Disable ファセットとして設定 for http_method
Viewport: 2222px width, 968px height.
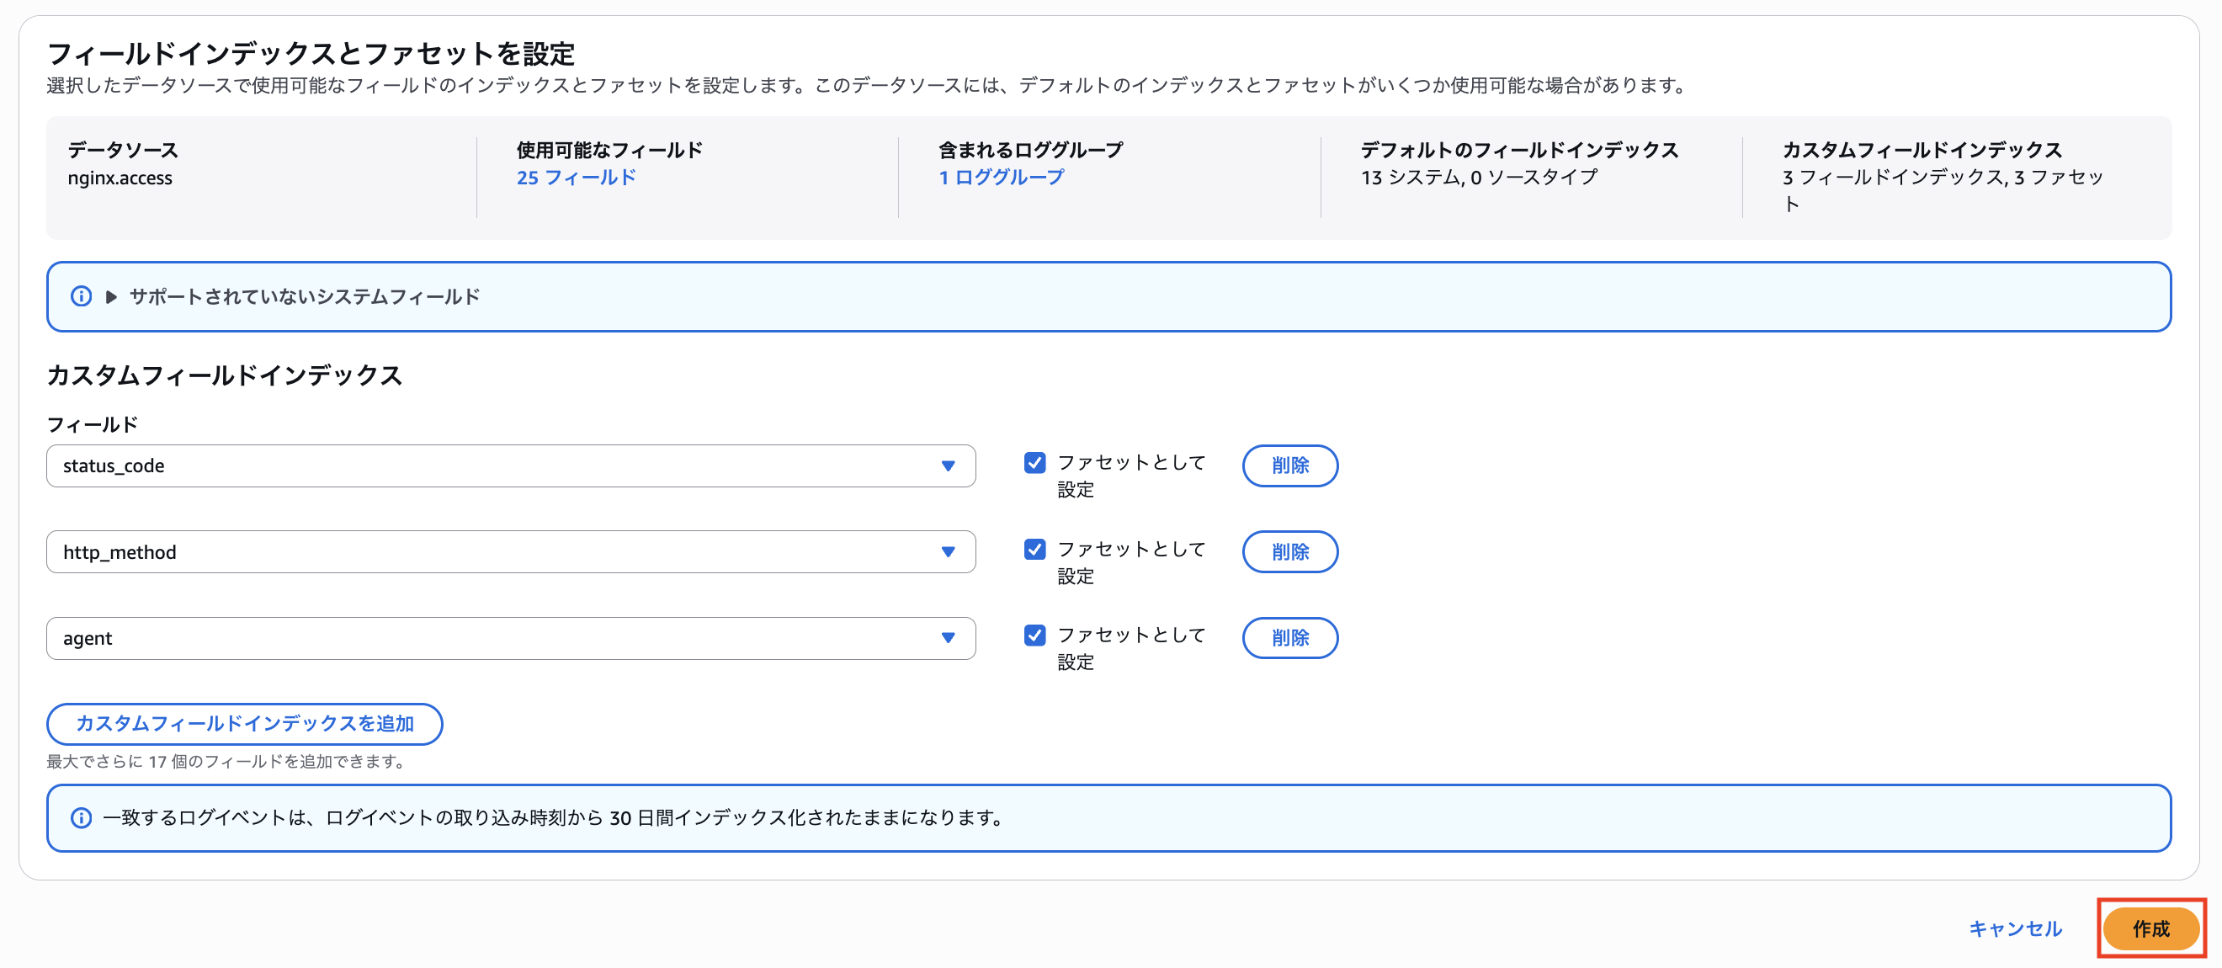1034,550
